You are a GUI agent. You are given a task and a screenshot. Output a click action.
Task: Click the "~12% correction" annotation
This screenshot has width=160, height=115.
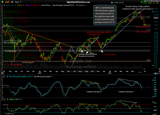pos(109,54)
